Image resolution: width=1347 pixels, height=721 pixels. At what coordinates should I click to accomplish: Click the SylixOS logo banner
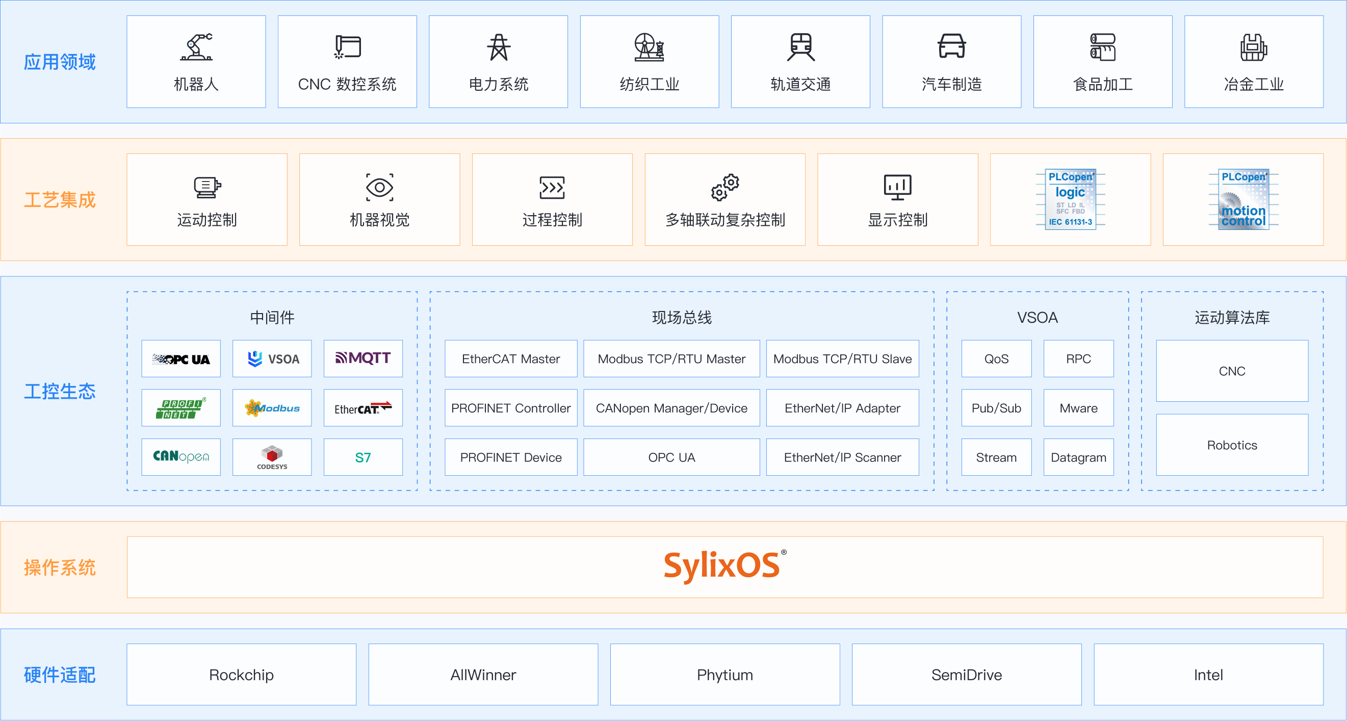(x=725, y=567)
